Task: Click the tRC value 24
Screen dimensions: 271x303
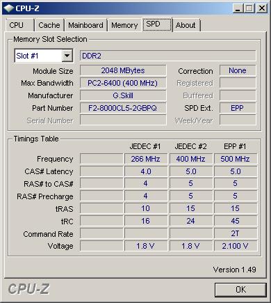Action: click(x=190, y=221)
